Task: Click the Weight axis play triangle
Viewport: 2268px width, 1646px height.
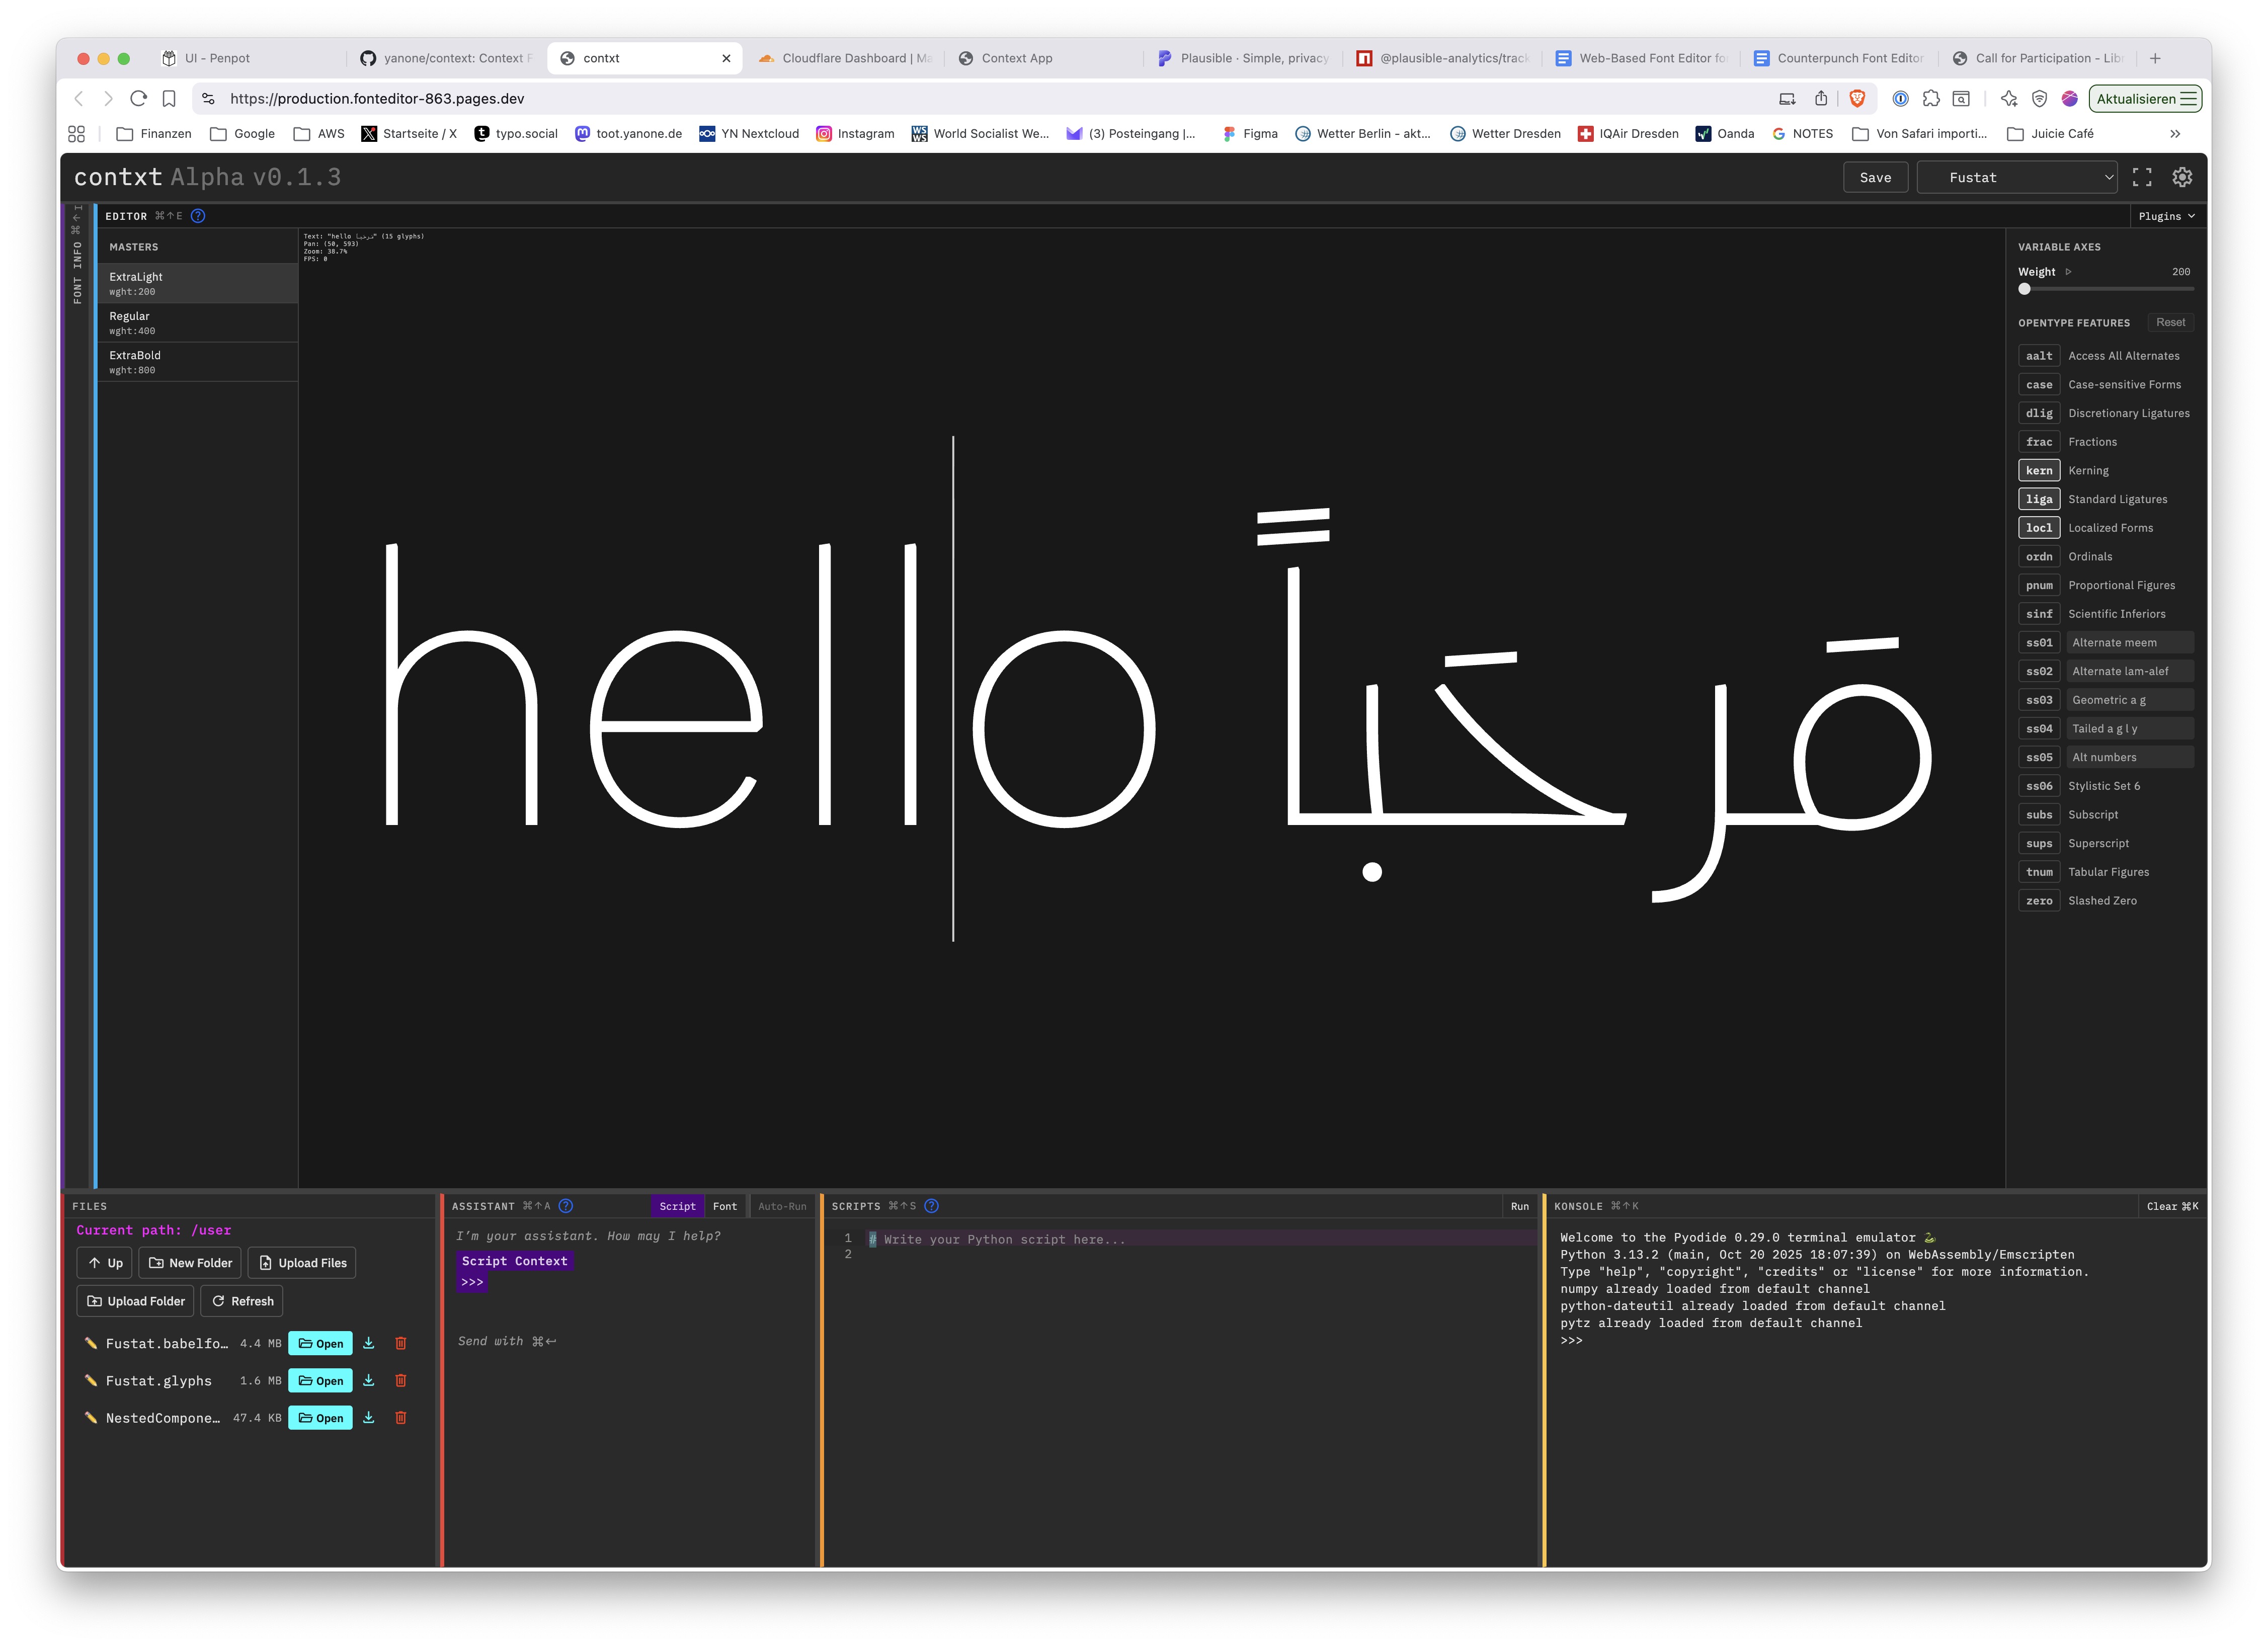Action: (2068, 272)
